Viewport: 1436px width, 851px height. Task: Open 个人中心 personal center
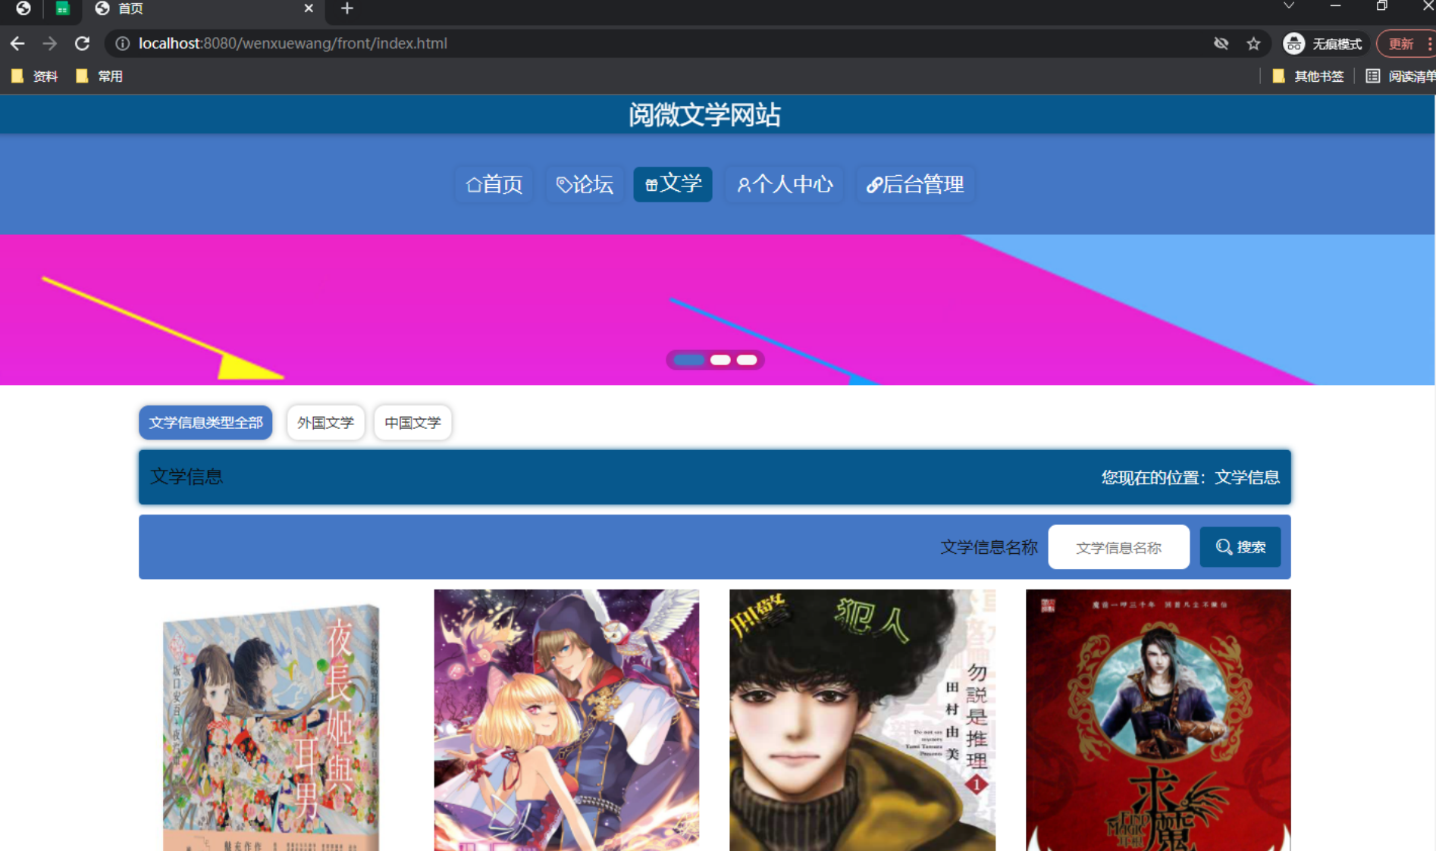coord(784,184)
